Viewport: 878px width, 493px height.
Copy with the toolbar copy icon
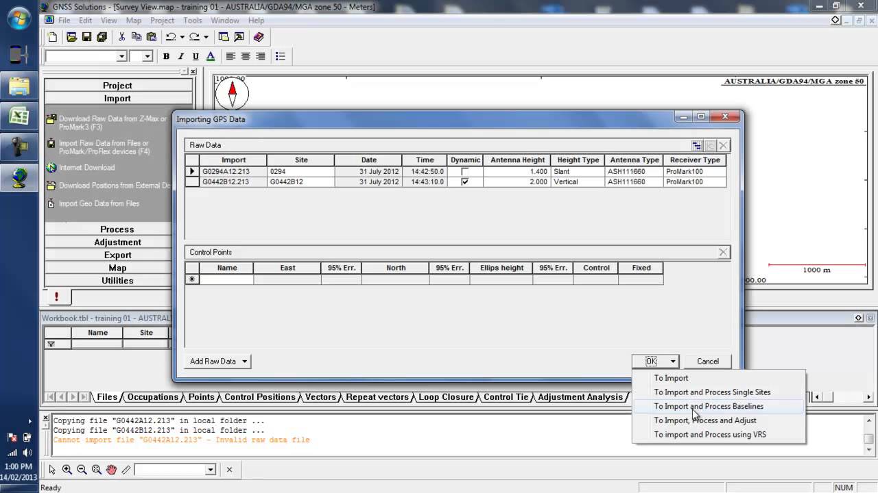(137, 37)
